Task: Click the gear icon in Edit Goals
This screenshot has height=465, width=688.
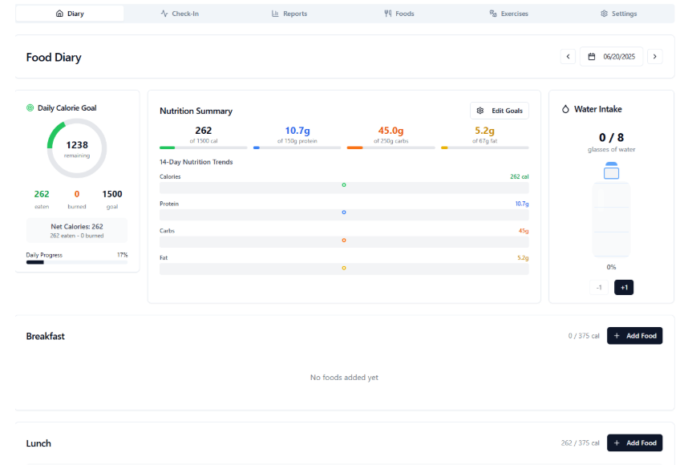Action: click(480, 111)
